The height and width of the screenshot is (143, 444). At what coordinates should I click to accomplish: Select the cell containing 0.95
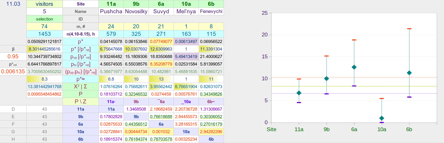pyautogui.click(x=13, y=57)
